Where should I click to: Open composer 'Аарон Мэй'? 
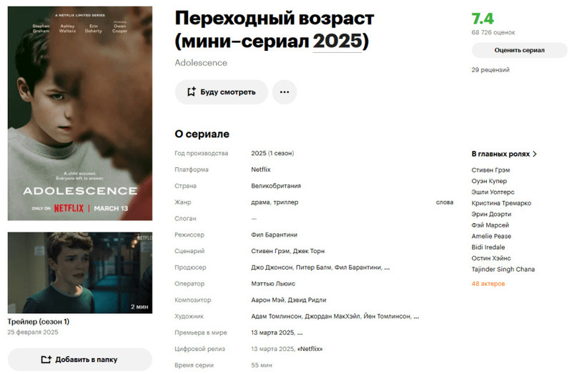pos(267,300)
